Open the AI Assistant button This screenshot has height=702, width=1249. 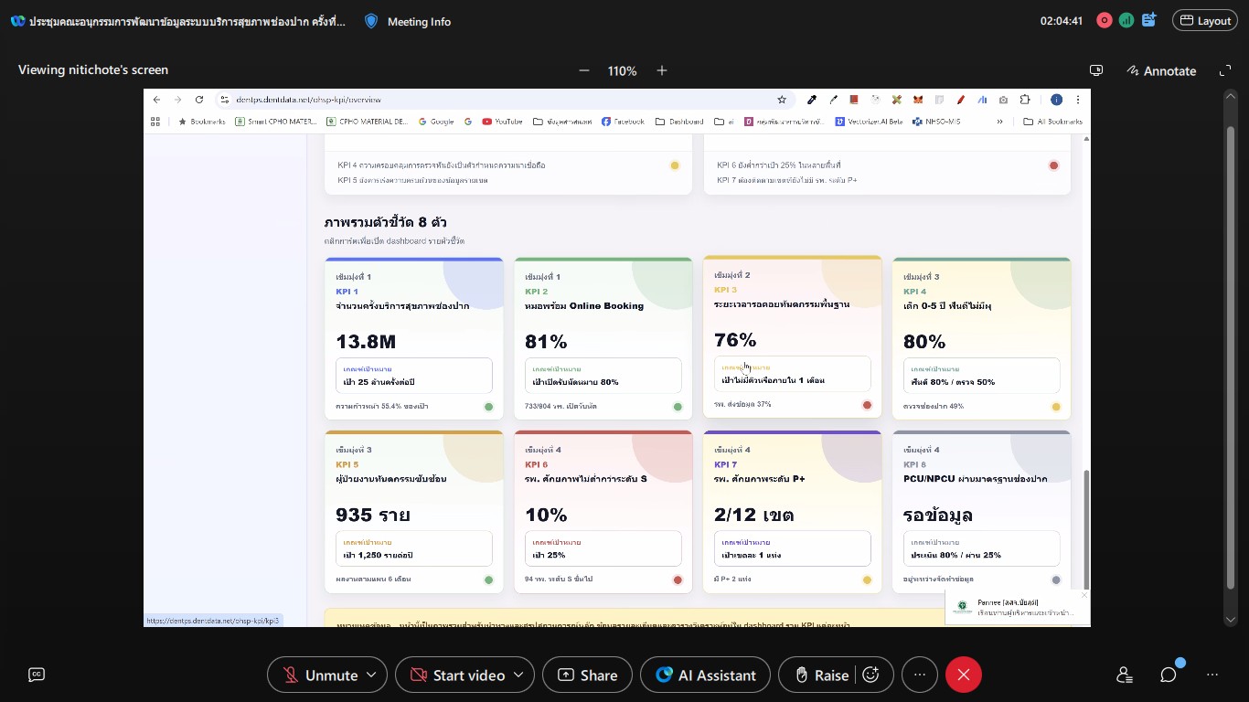click(x=706, y=675)
